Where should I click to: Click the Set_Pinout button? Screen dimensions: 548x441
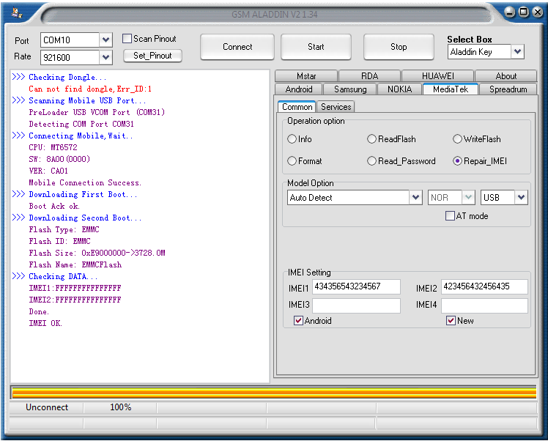coord(152,56)
